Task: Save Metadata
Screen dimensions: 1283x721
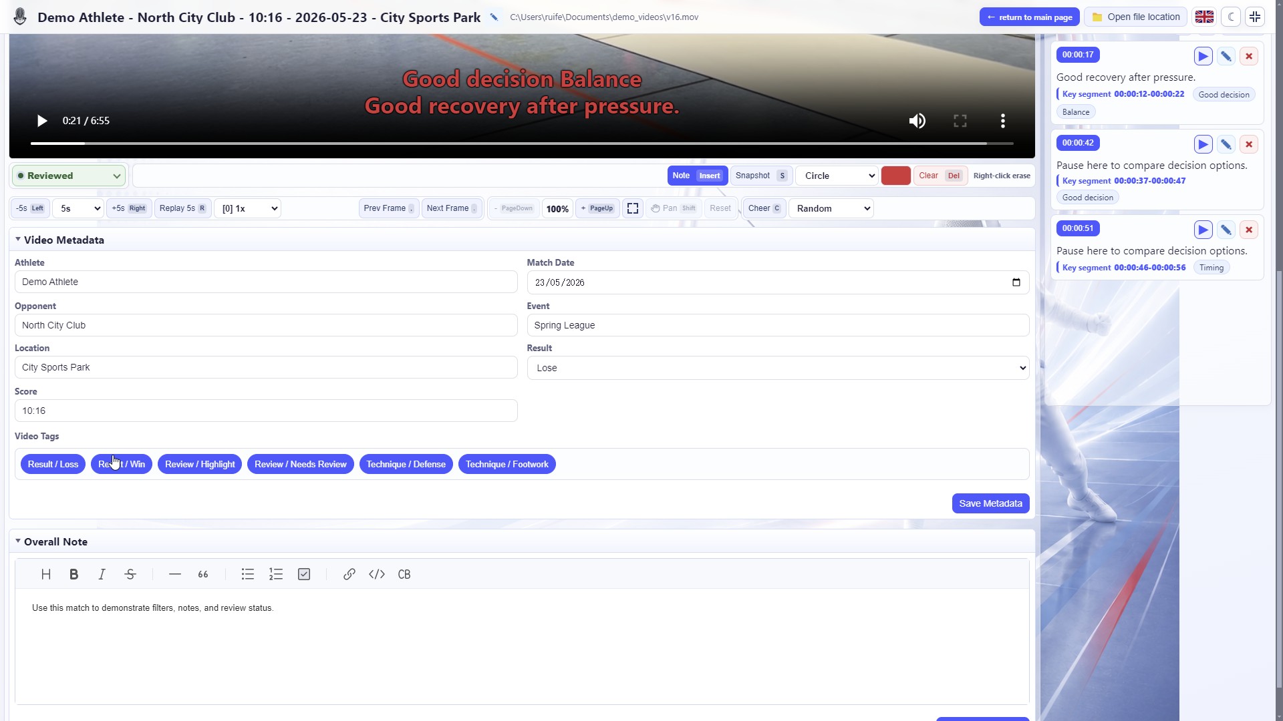Action: coord(990,503)
